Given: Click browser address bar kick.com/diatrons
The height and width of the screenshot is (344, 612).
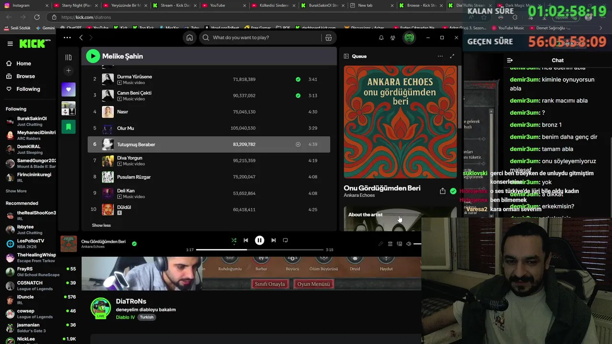Looking at the screenshot, I should click(86, 17).
